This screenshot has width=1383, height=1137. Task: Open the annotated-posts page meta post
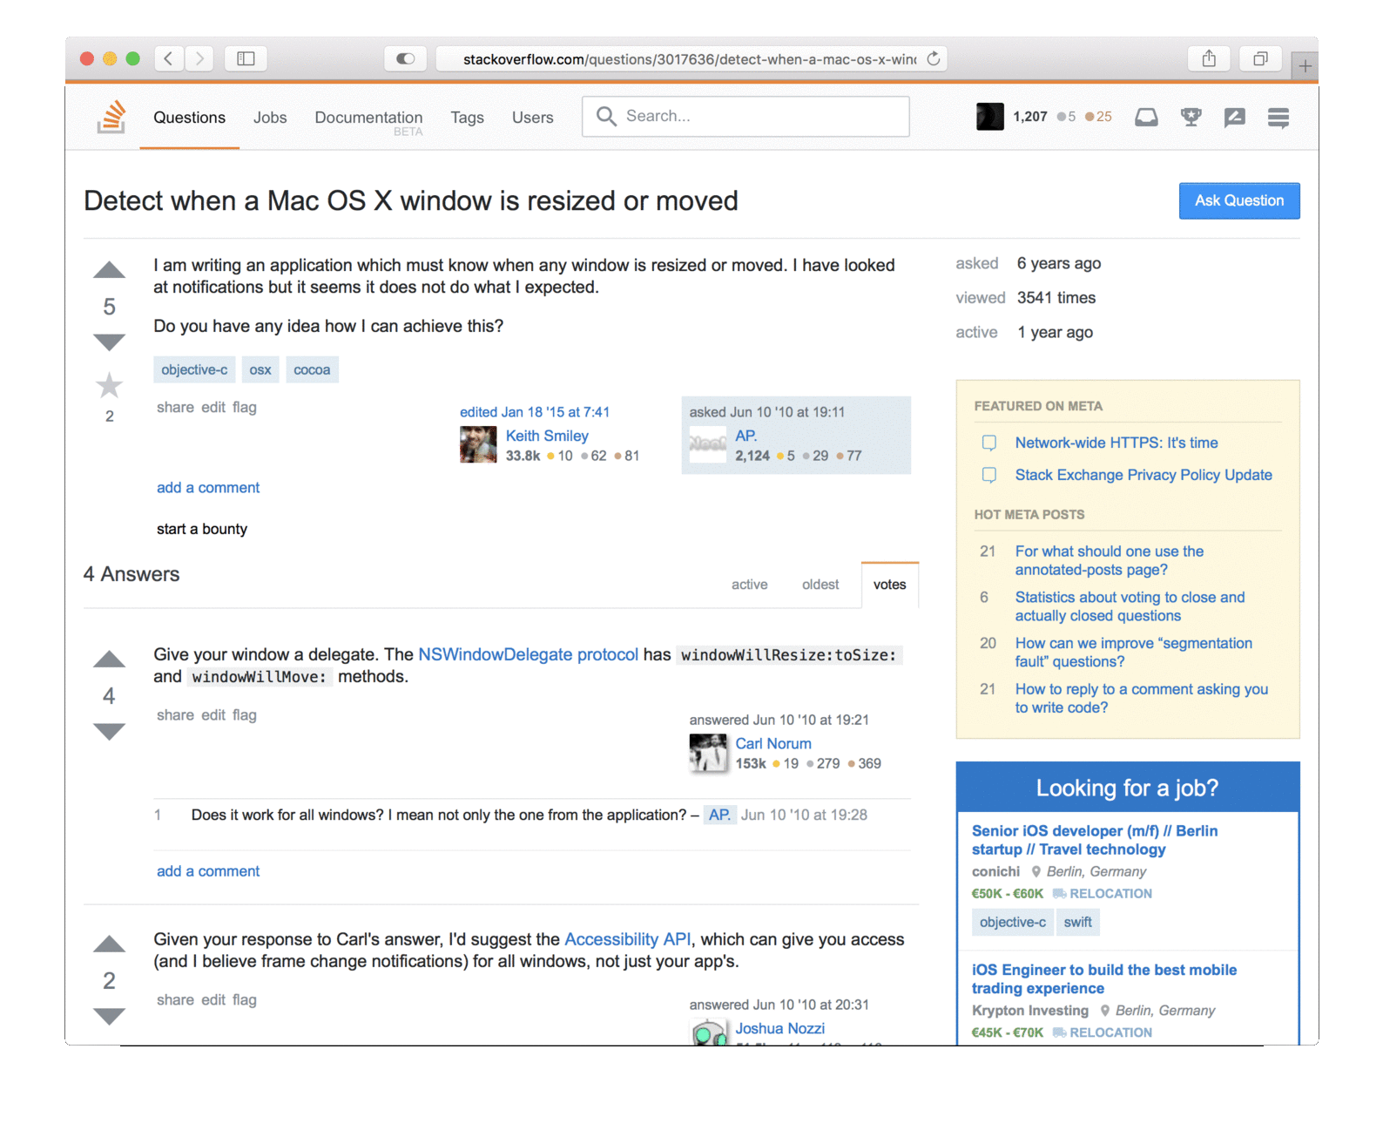click(1110, 560)
